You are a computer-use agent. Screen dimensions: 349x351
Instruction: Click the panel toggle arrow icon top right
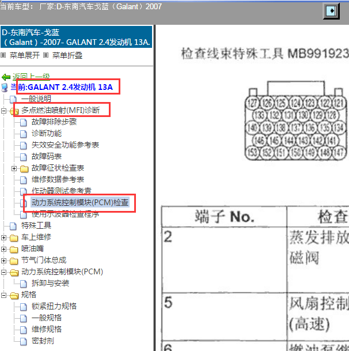[x=331, y=11]
